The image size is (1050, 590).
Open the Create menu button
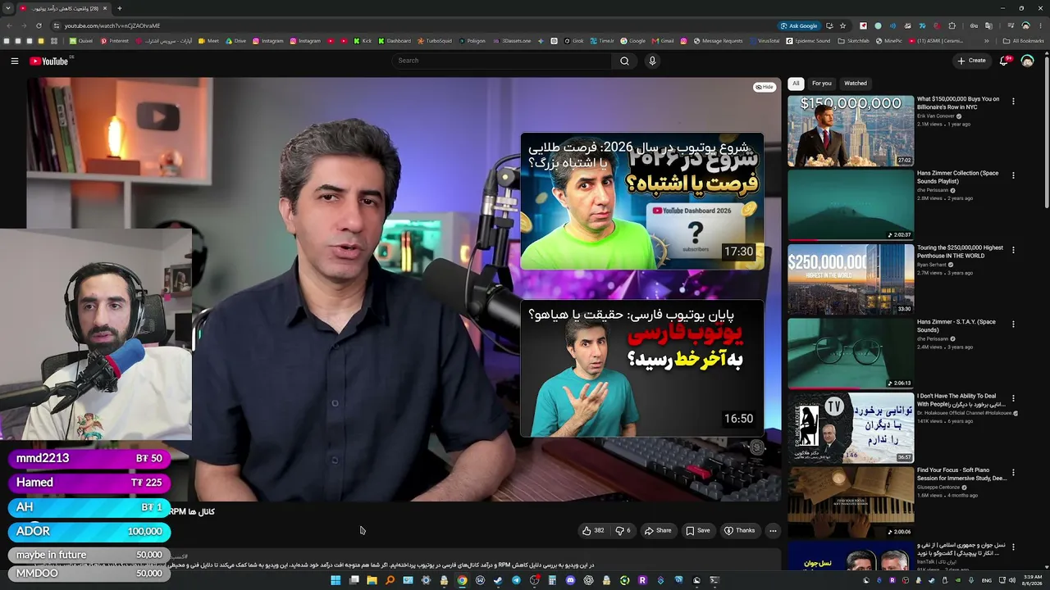(x=971, y=61)
